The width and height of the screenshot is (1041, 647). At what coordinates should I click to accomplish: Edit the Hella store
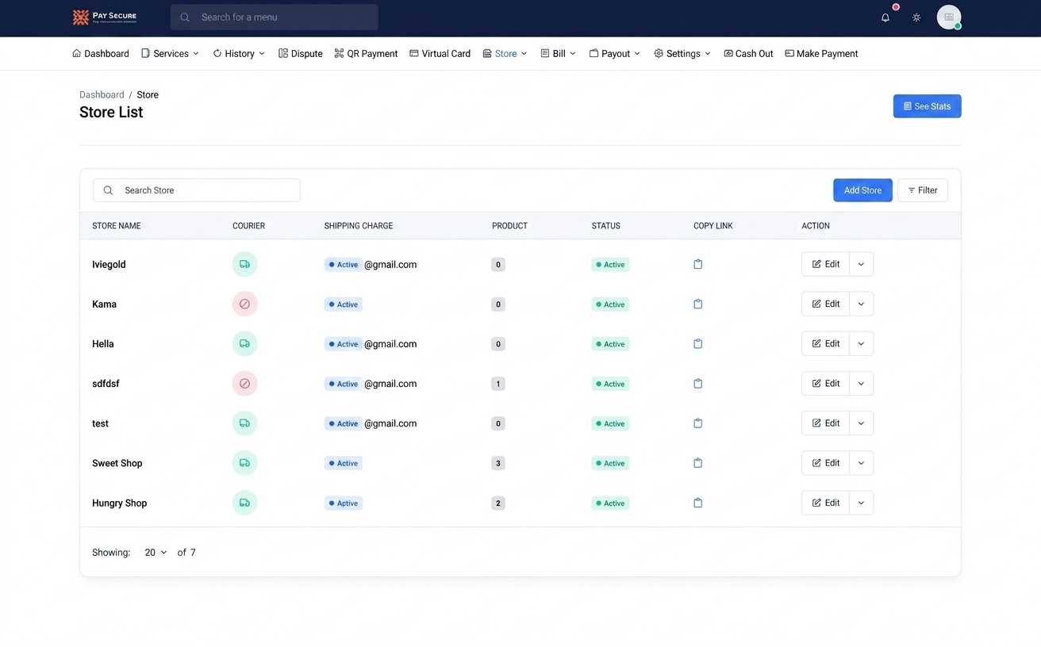point(825,343)
